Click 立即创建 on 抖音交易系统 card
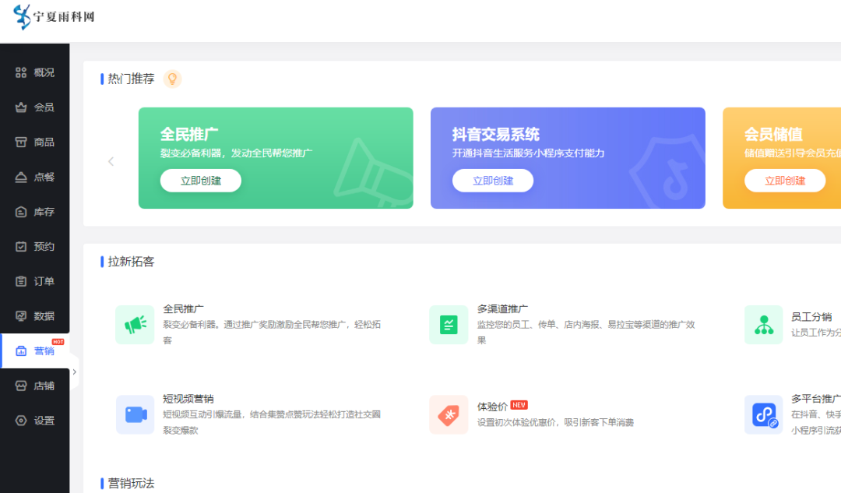 (x=493, y=181)
